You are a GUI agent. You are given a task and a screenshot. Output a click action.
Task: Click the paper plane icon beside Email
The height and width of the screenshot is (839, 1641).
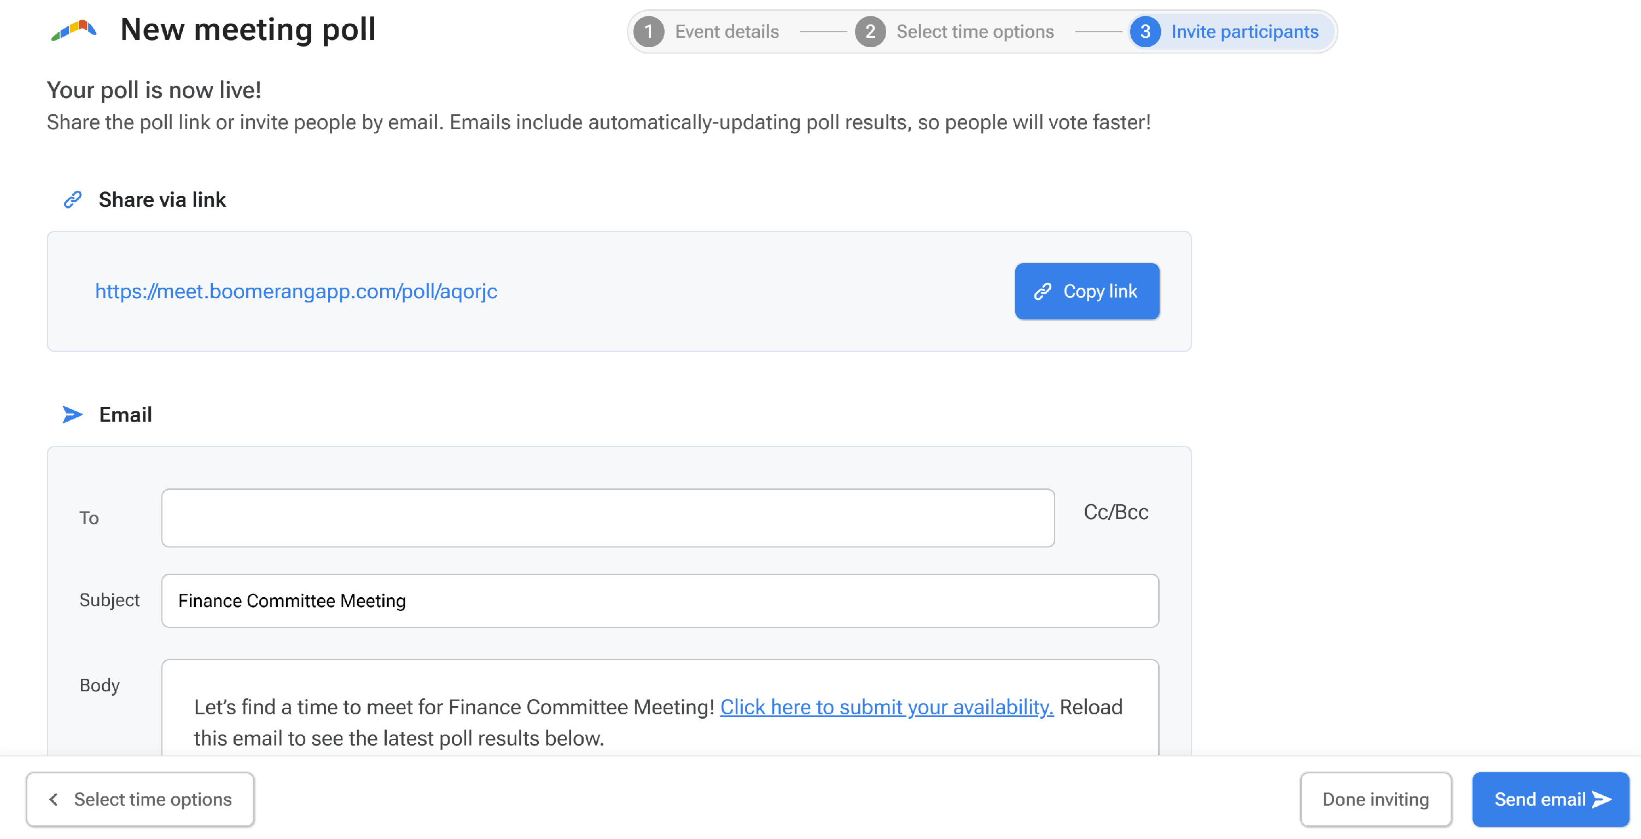73,415
